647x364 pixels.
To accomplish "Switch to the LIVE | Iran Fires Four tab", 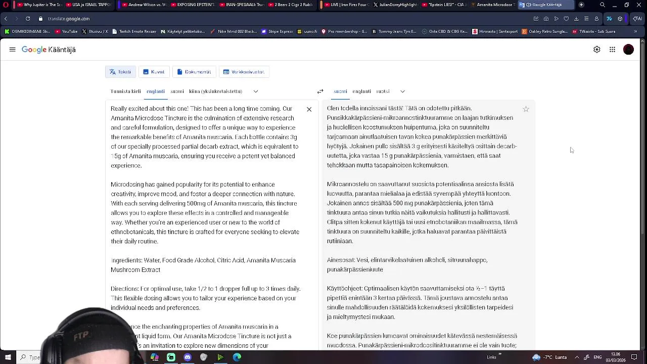I will coord(346,5).
